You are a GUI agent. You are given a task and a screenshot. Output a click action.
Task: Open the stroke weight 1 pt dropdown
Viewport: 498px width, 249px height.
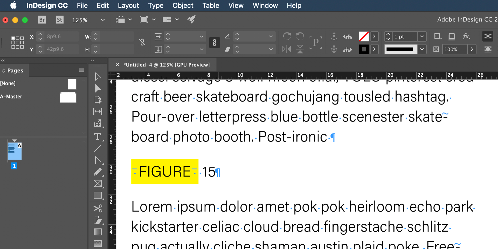pyautogui.click(x=422, y=37)
